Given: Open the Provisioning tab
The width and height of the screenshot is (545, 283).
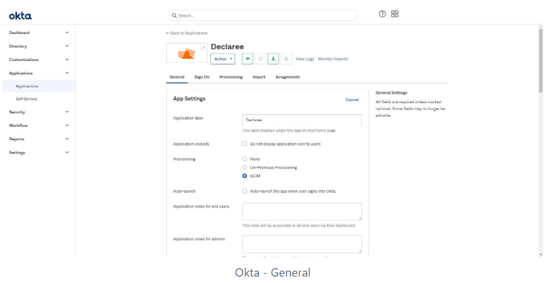Looking at the screenshot, I should (x=231, y=77).
